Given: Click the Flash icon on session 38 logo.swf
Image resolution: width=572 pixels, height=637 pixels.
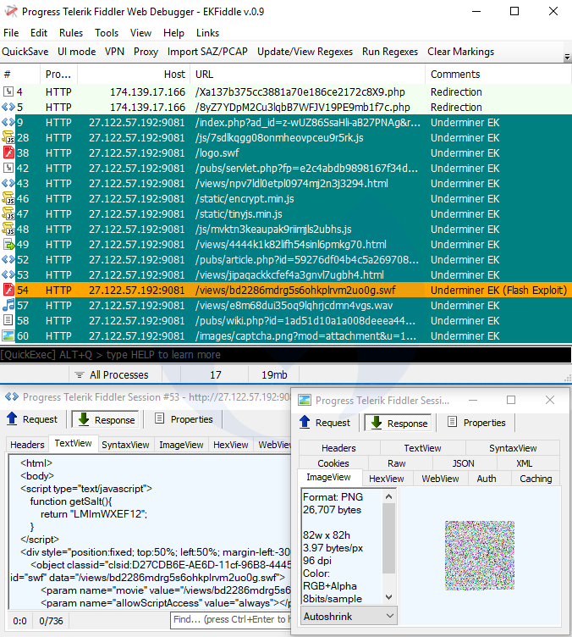Looking at the screenshot, I should pyautogui.click(x=8, y=153).
